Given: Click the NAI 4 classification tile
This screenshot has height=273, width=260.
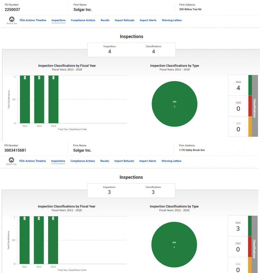Looking at the screenshot, I should tap(238, 85).
